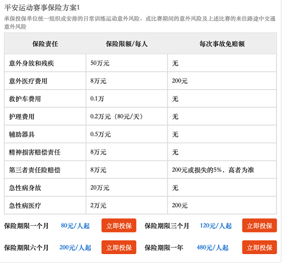The width and height of the screenshot is (282, 263).
Task: Click 立即投保 for the three-month plan
Action: click(259, 225)
